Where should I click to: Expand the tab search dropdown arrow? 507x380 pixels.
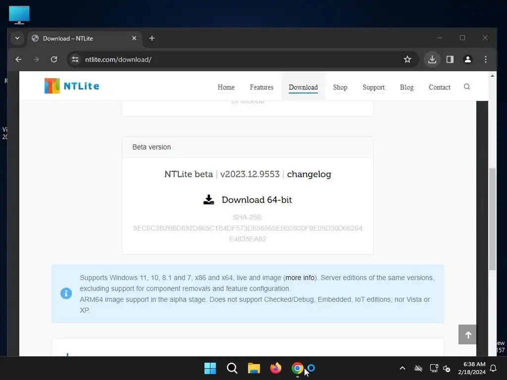(x=17, y=38)
